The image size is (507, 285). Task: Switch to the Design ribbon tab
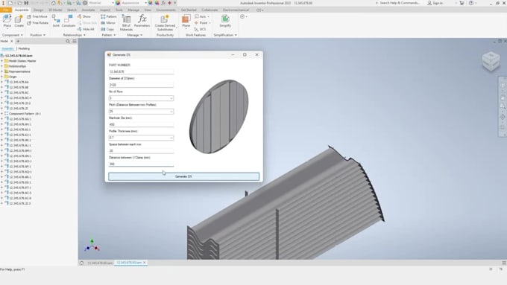pyautogui.click(x=38, y=10)
